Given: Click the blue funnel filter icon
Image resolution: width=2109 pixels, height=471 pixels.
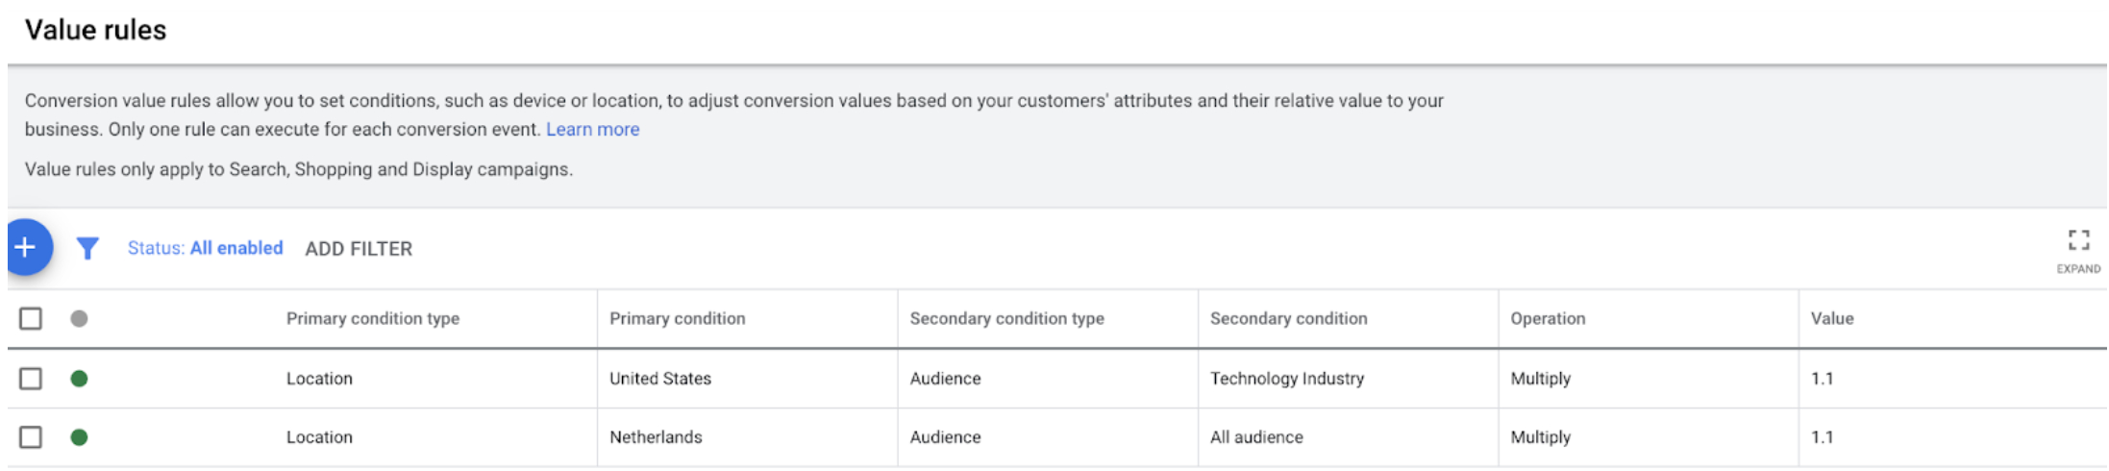Looking at the screenshot, I should 87,249.
